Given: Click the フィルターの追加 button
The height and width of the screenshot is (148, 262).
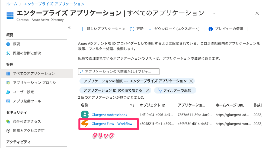Looking at the screenshot, I should (175, 90).
